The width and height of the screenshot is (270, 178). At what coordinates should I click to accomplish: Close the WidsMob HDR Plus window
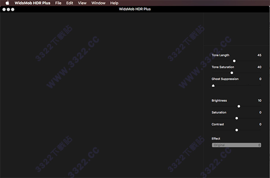coord(4,9)
